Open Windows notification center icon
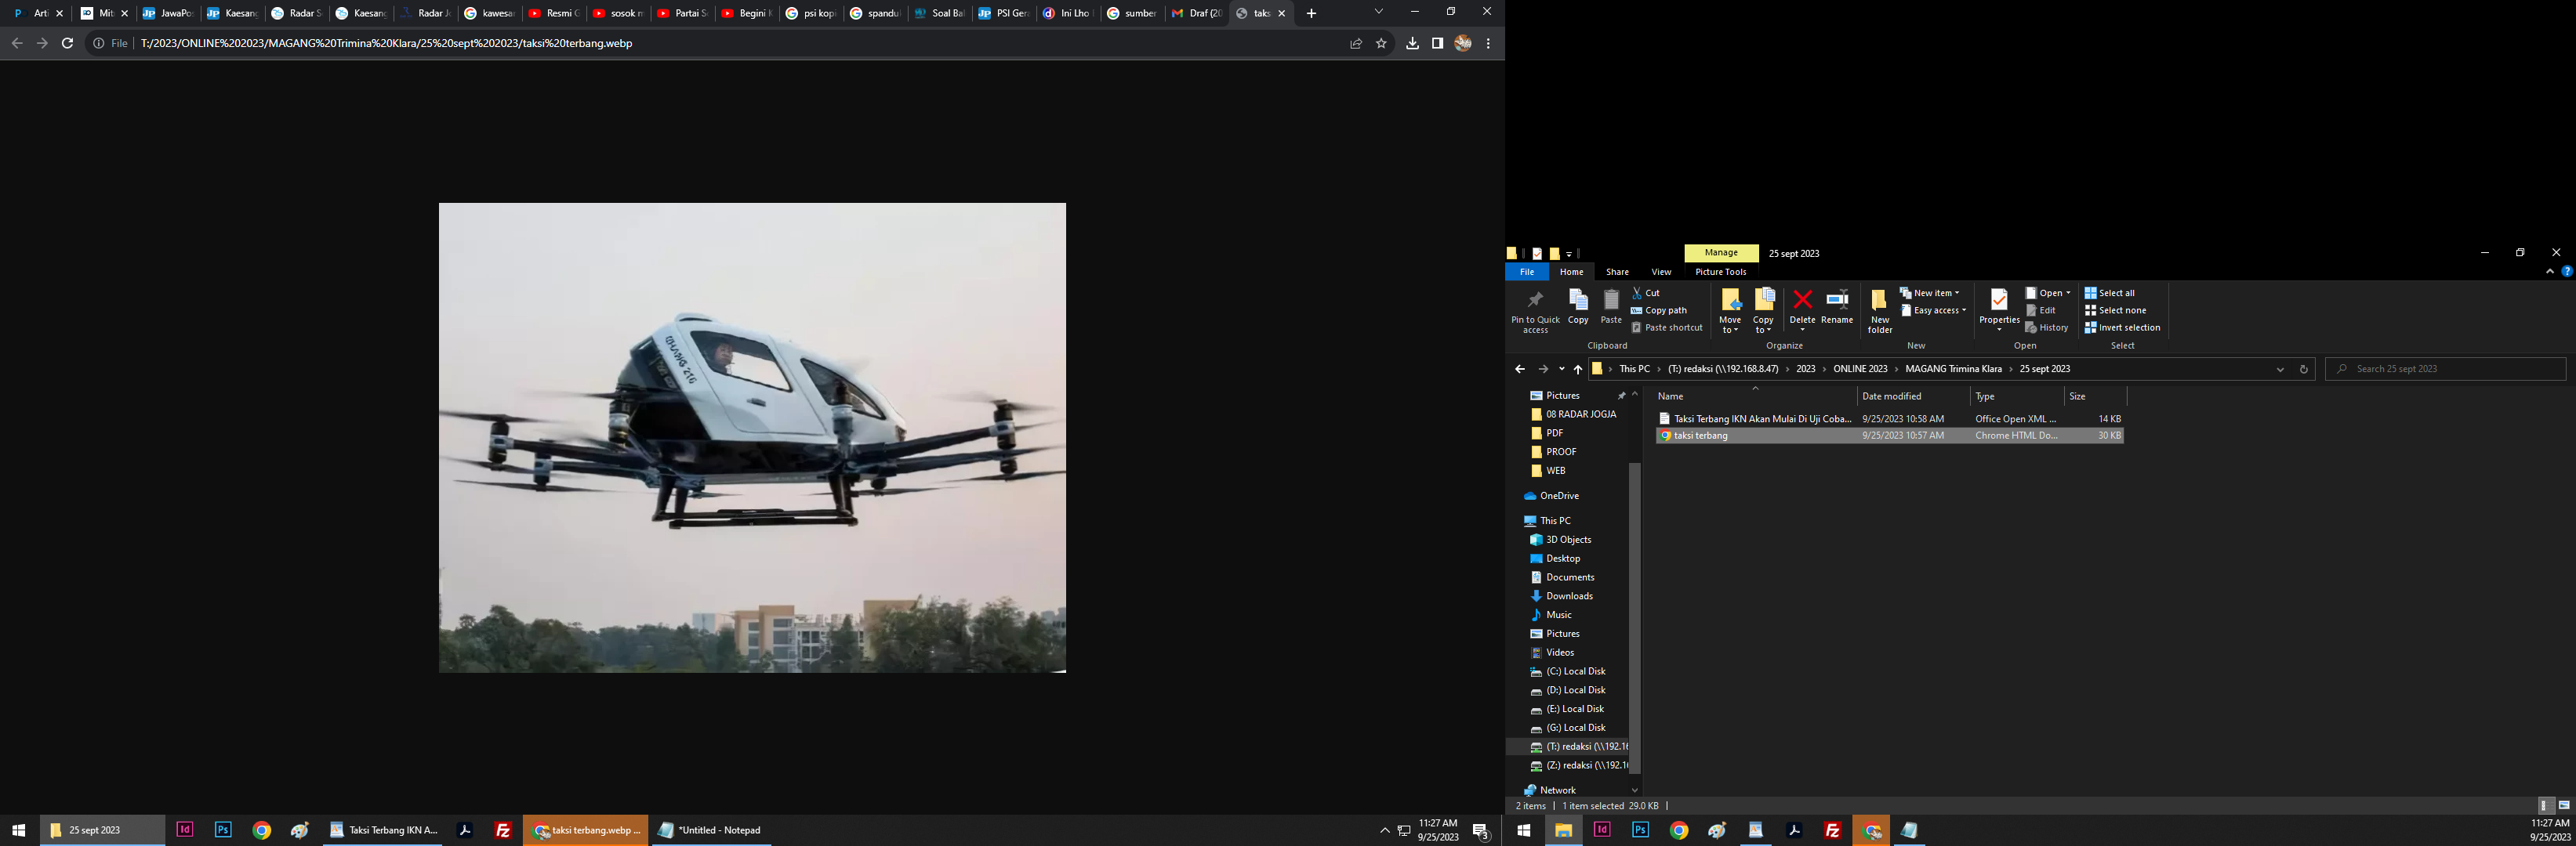Screen dimensions: 2576x846 pyautogui.click(x=1481, y=831)
